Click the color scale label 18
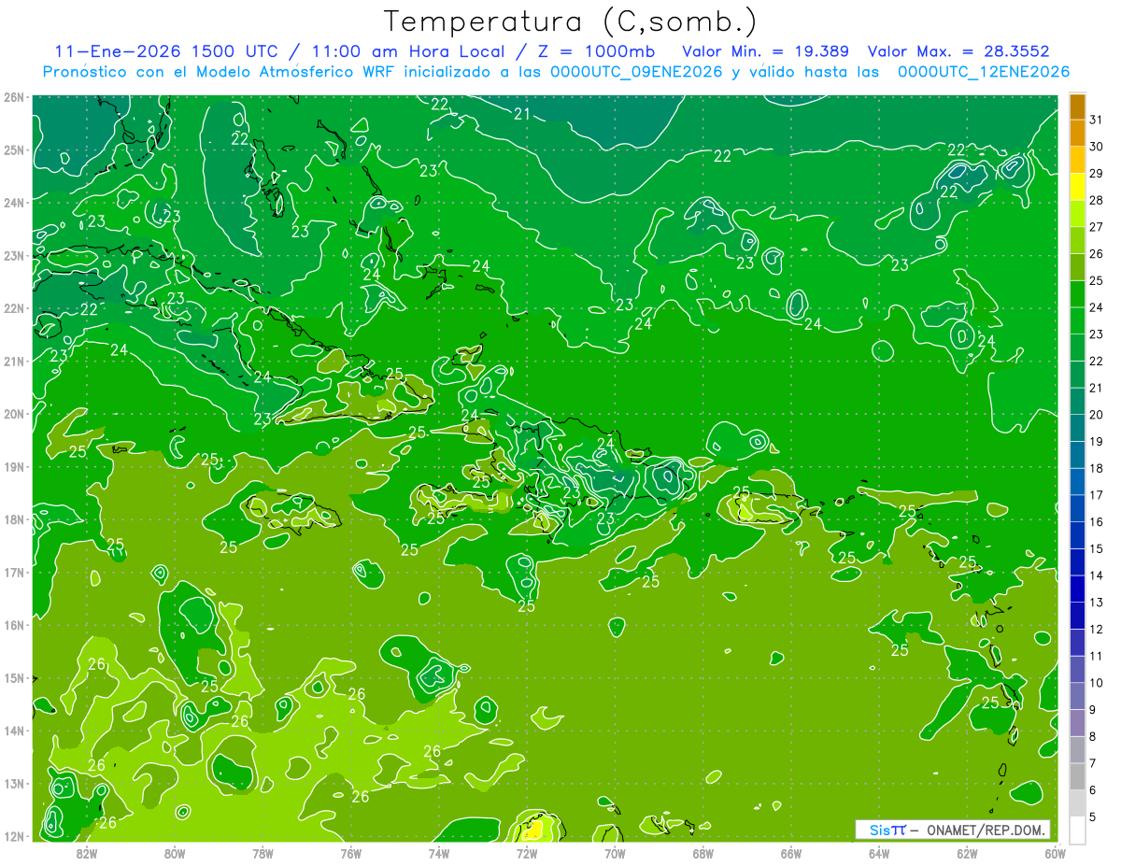This screenshot has height=866, width=1121. (1097, 468)
